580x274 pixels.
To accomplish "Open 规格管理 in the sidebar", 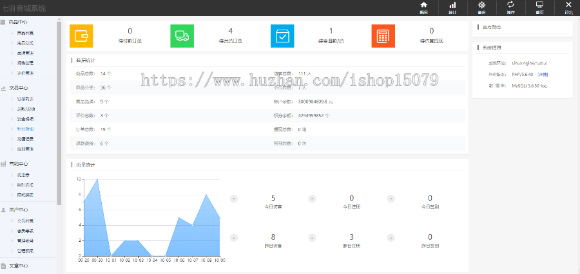I will tap(25, 63).
